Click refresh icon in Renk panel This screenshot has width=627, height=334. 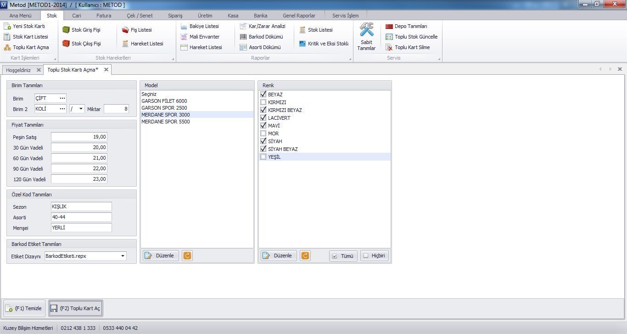305,256
